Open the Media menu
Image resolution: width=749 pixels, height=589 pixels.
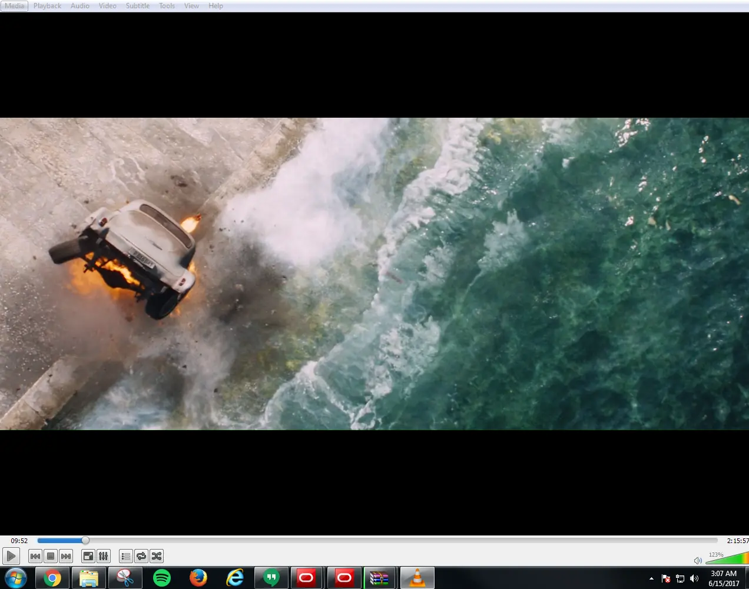pos(15,6)
